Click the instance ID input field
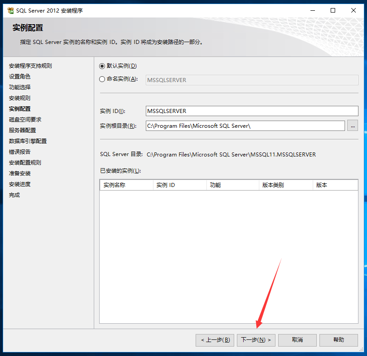367x356 pixels. click(252, 111)
